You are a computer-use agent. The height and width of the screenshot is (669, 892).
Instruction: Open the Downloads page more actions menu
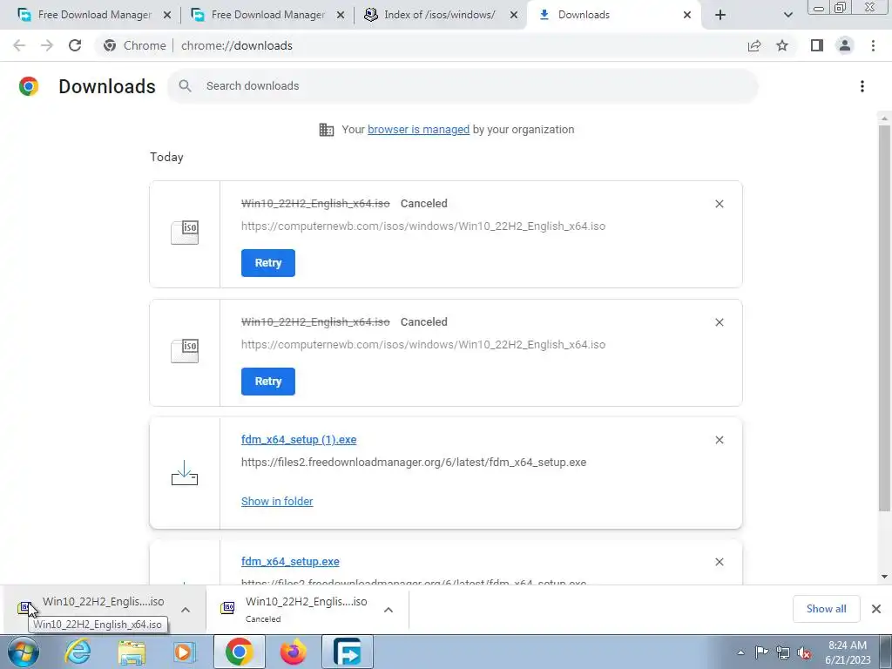(x=862, y=86)
